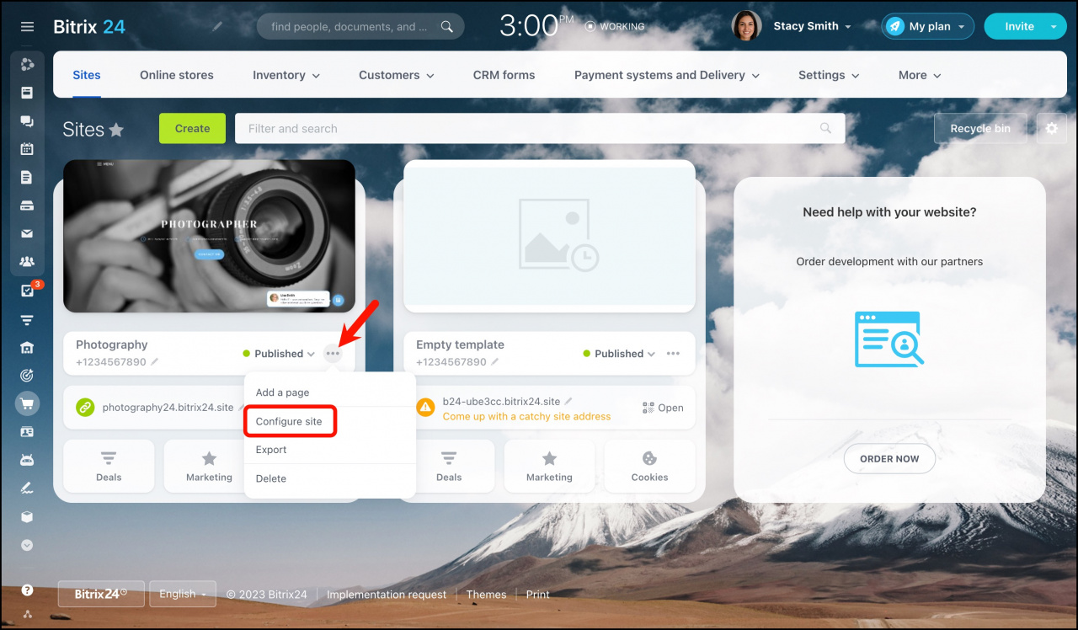Expand the More menu

point(920,75)
